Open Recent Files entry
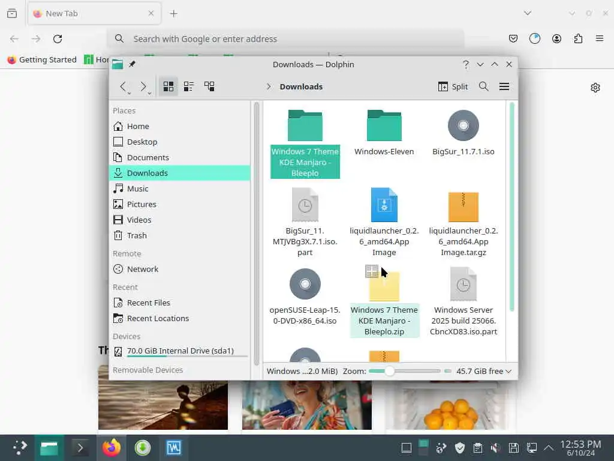 [180, 303]
